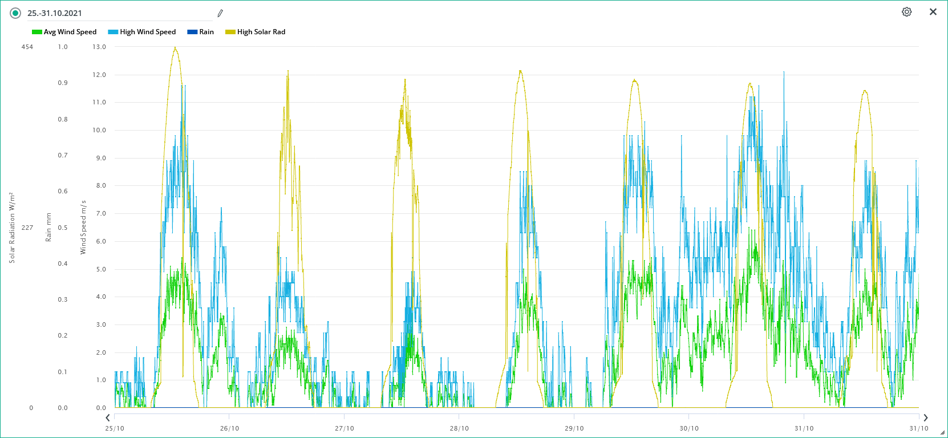Viewport: 948px width, 438px height.
Task: Click the resize handle in bottom-right corner
Action: 943,433
